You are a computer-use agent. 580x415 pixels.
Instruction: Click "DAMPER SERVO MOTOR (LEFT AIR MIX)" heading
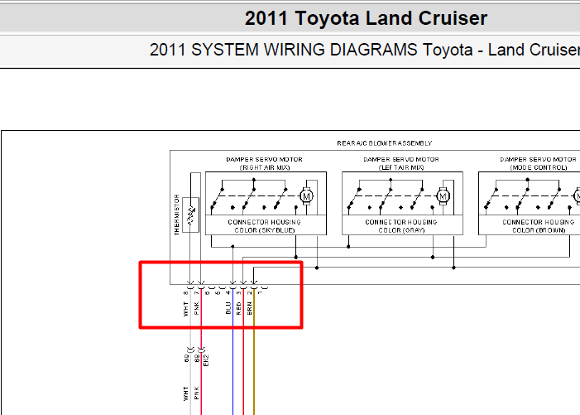pos(401,163)
